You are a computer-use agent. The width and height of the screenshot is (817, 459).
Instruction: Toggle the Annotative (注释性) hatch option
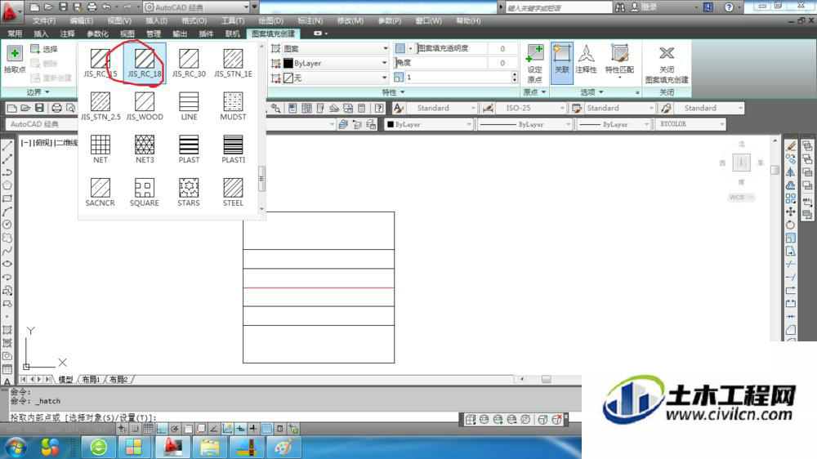(x=586, y=58)
